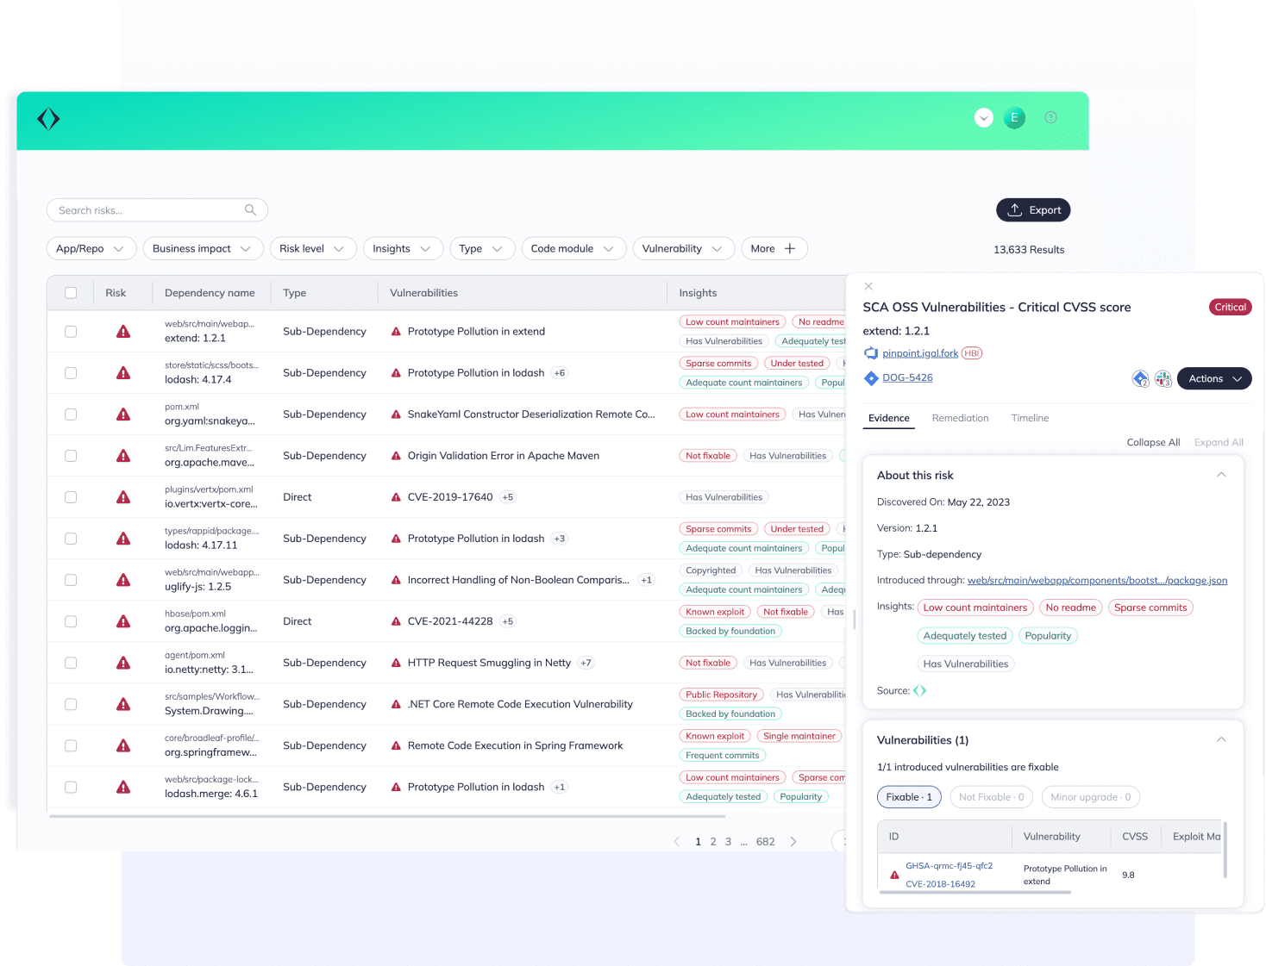The image size is (1266, 966).
Task: Click the critical risk icon for lodash: 4.17.4
Action: 123,373
